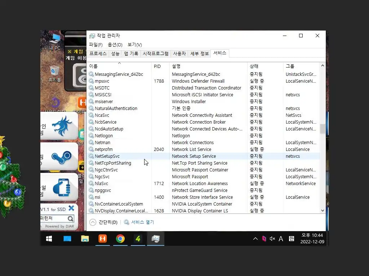This screenshot has height=276, width=369.
Task: Select the NcaSvc service gear icon
Action: (91, 115)
